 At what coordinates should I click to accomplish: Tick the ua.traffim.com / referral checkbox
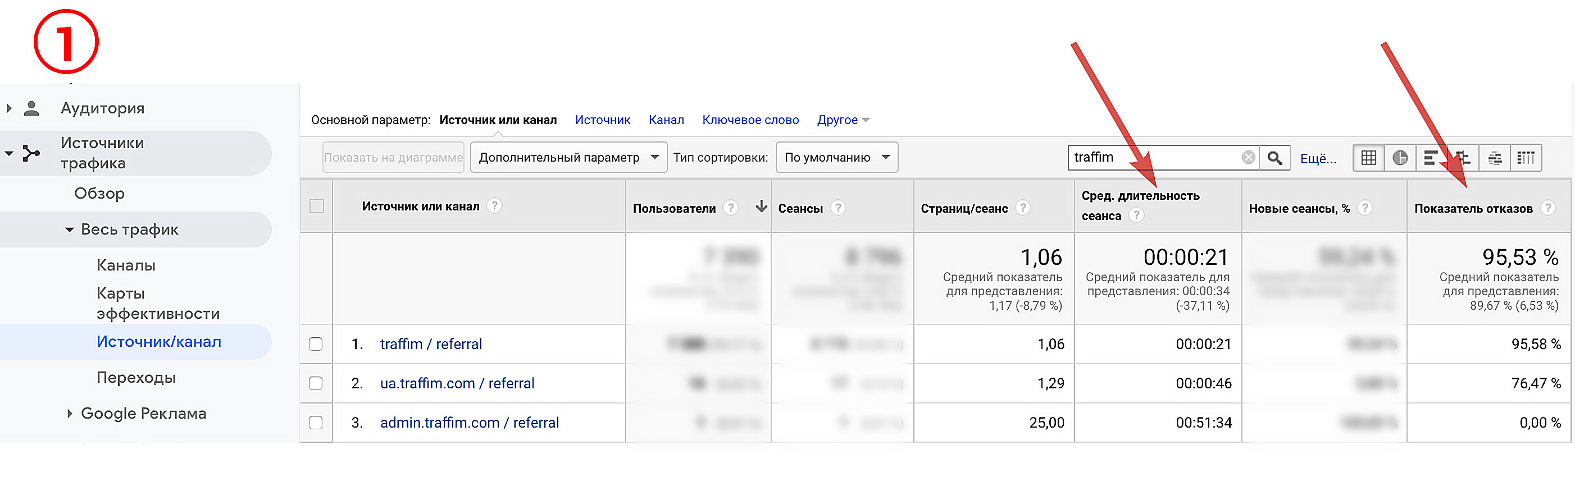(x=316, y=383)
